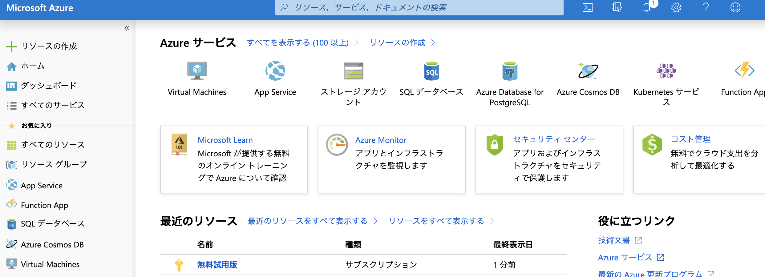Click the 最終表示日 column header
The image size is (765, 277).
click(513, 245)
